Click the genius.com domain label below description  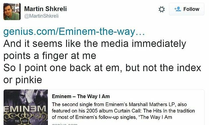point(65,124)
